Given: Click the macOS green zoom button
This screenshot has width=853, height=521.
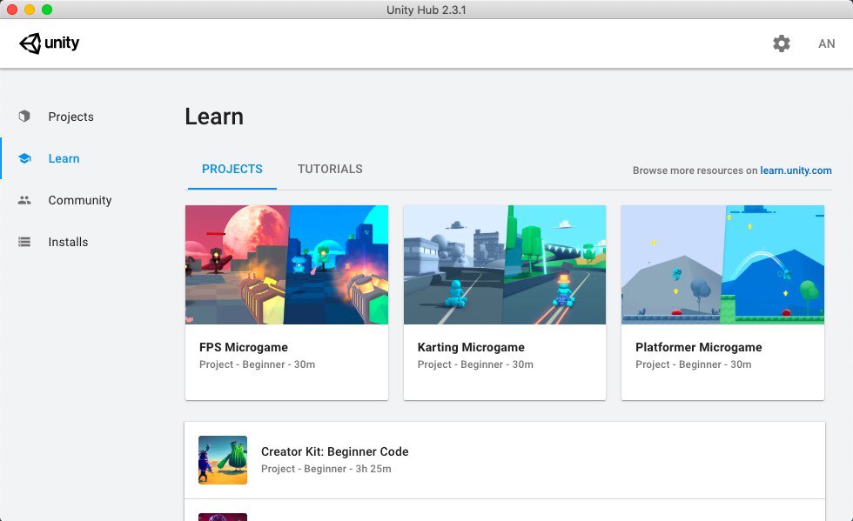Looking at the screenshot, I should point(47,10).
